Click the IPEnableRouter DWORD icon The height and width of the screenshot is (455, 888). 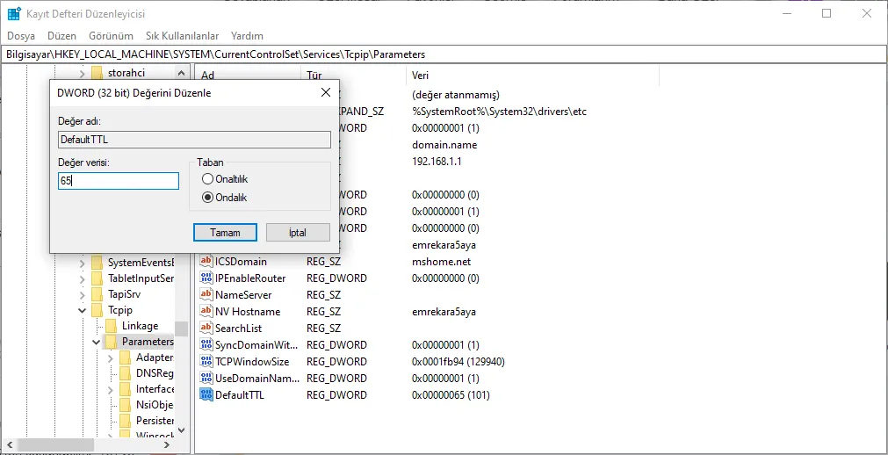coord(206,278)
